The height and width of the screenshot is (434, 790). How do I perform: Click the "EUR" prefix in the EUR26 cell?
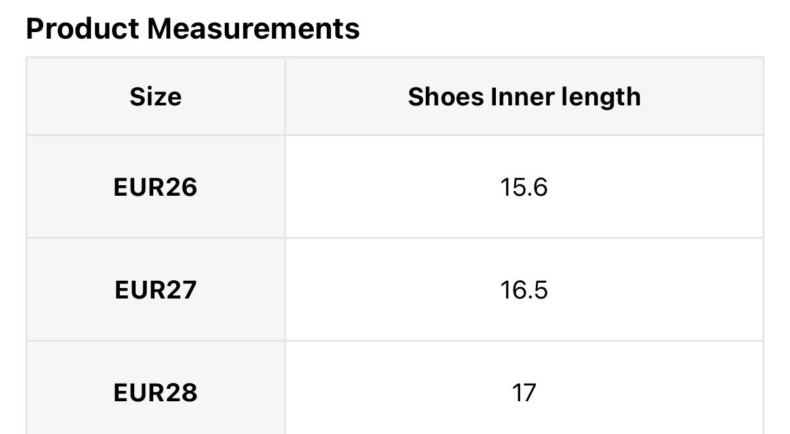[x=138, y=188]
